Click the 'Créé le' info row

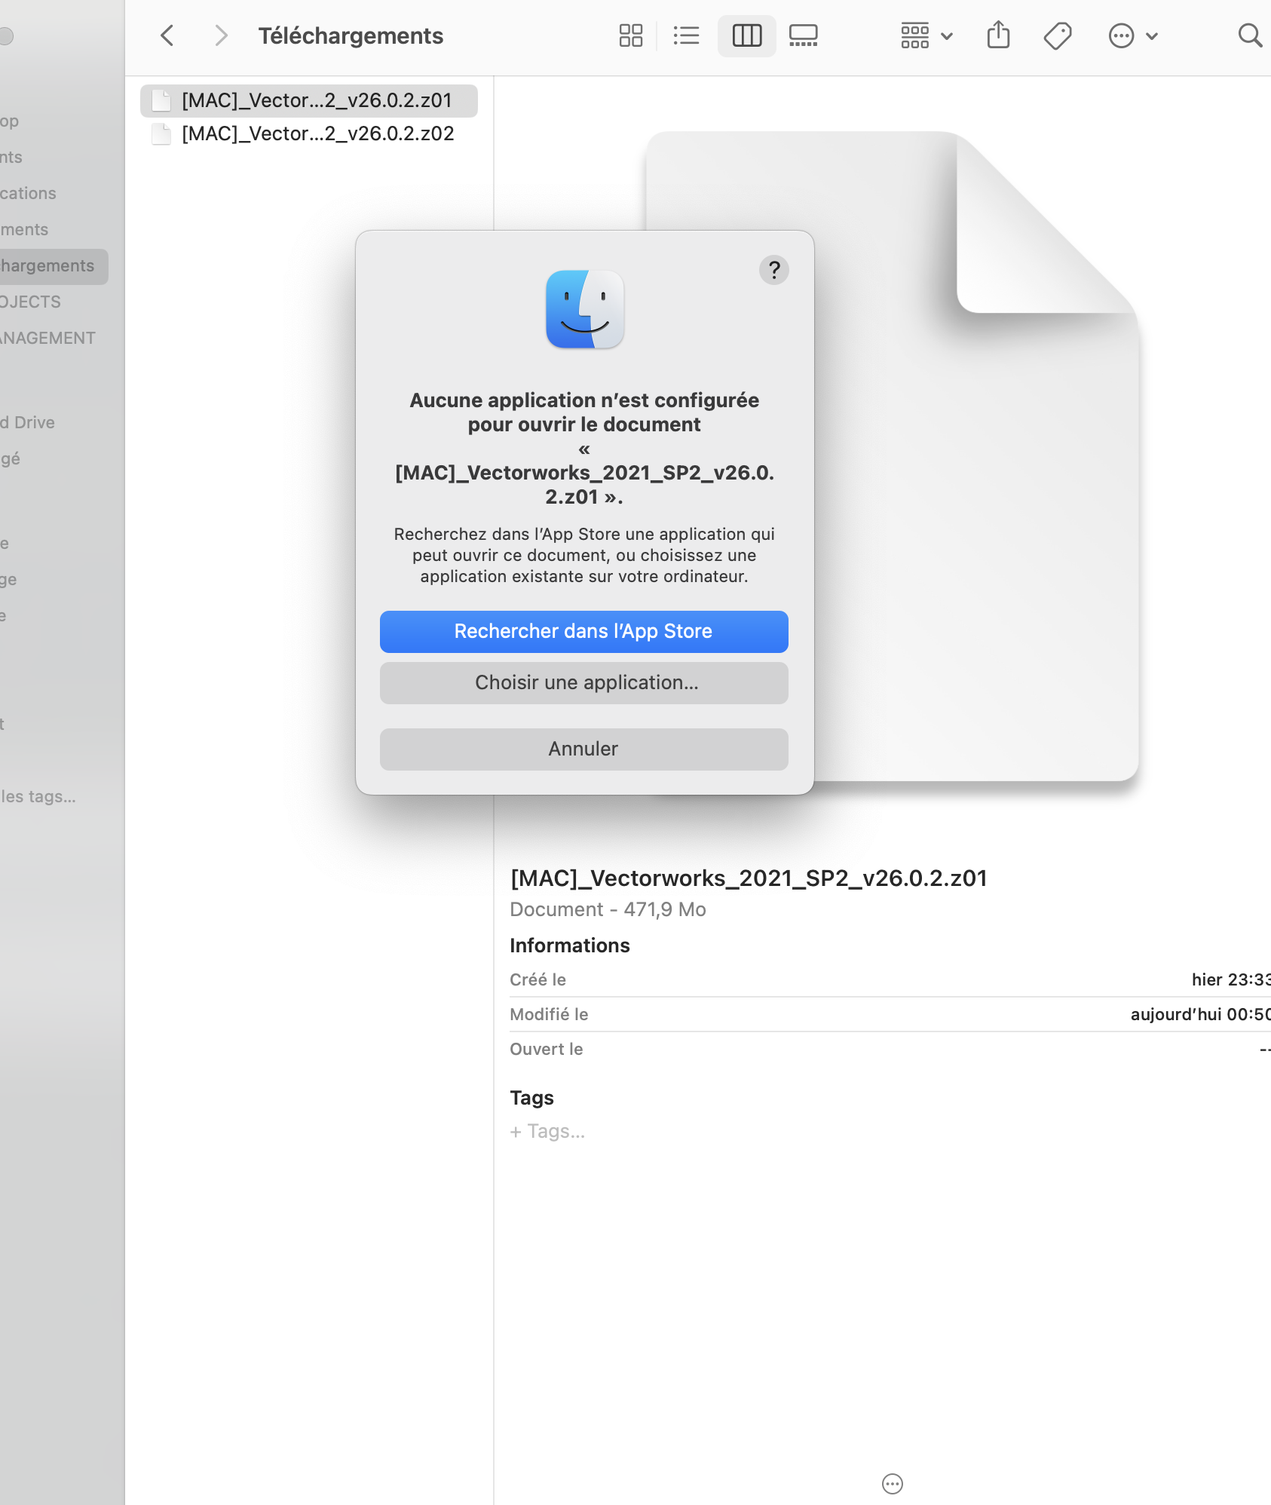(890, 979)
